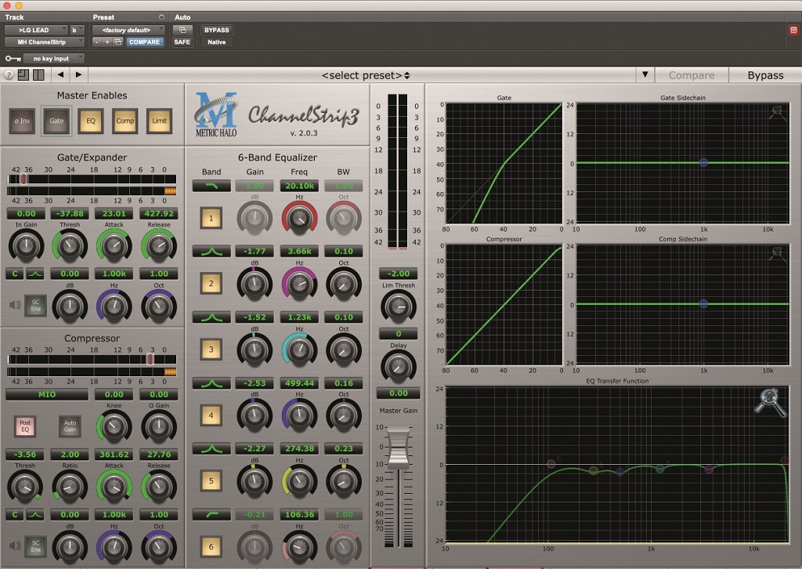
Task: Click the Compare button in preset bar
Action: click(x=692, y=75)
